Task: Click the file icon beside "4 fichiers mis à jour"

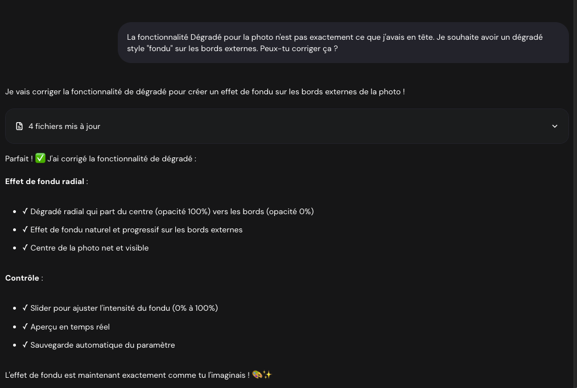Action: (x=19, y=126)
